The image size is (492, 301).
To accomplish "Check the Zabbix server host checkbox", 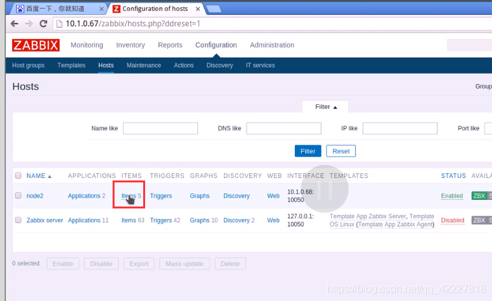I will pos(18,220).
